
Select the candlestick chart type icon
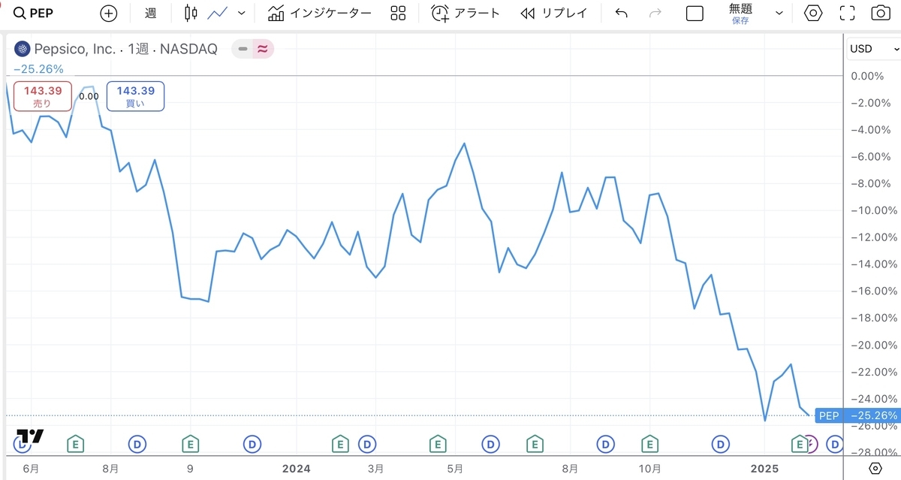pos(191,13)
